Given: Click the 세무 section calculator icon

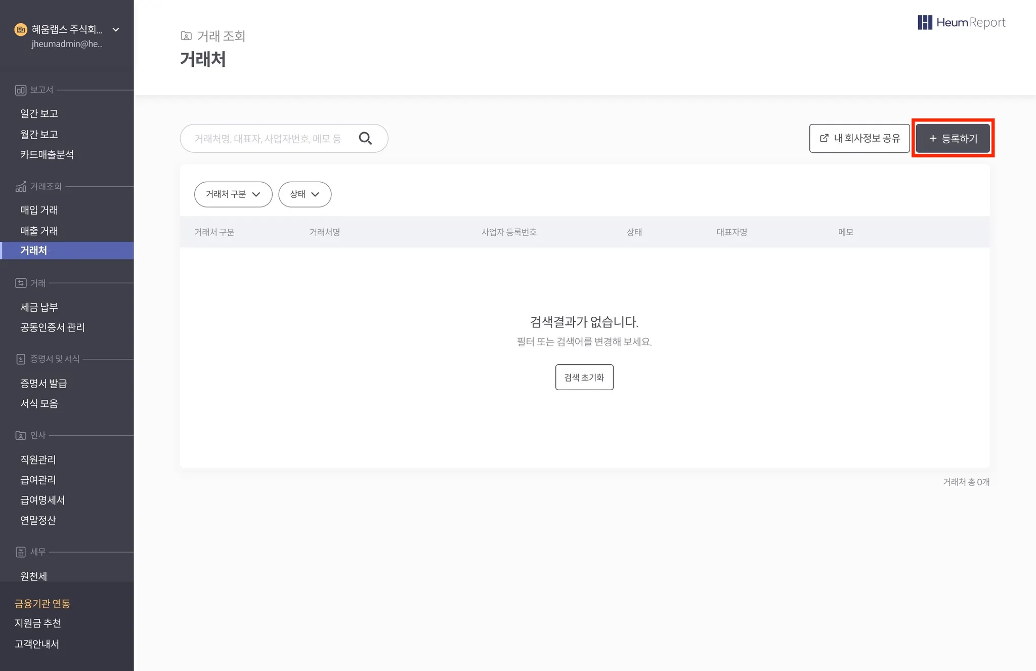Looking at the screenshot, I should [21, 552].
